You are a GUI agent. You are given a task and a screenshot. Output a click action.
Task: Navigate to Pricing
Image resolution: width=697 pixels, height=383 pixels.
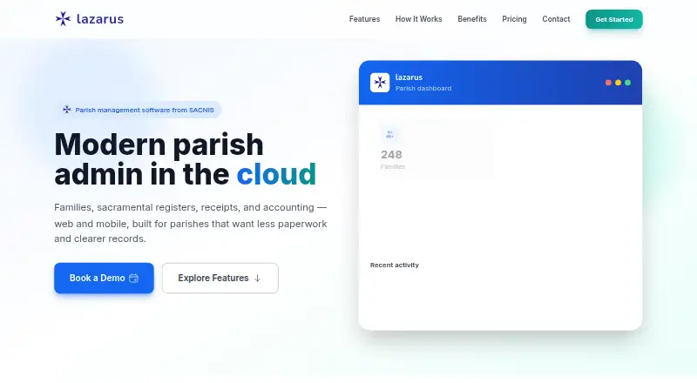[x=514, y=19]
